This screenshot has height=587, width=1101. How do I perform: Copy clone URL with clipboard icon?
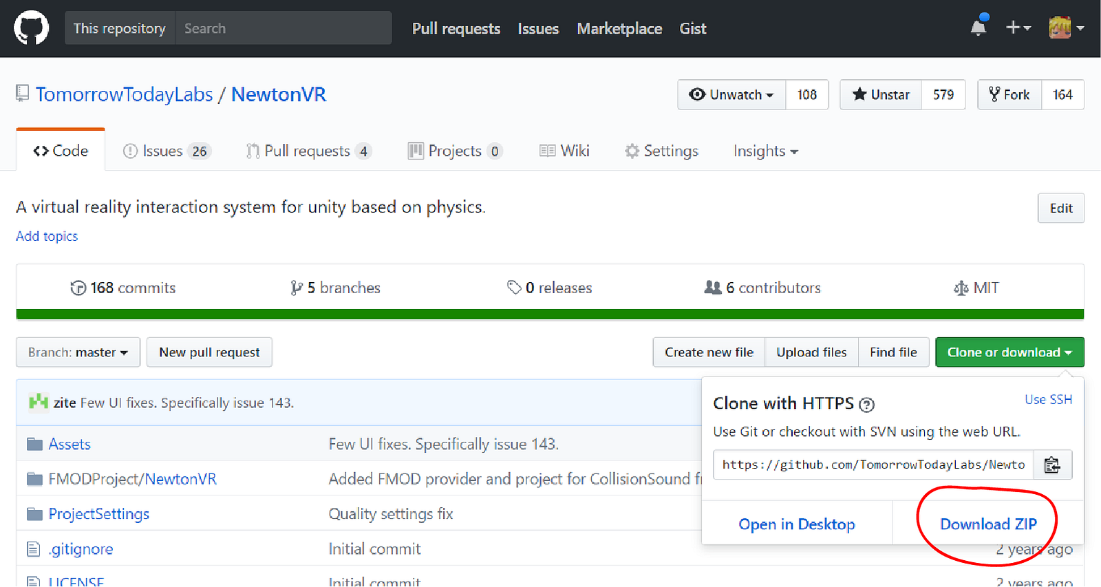(1052, 465)
